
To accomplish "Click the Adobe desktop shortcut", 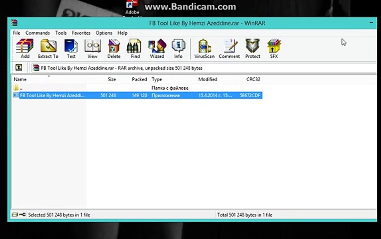I will (132, 8).
